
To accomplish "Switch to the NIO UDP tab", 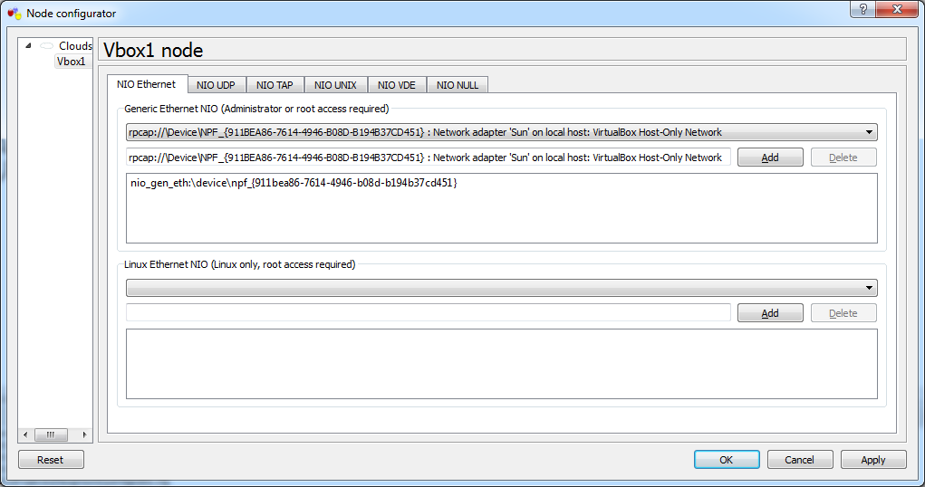I will [x=216, y=85].
